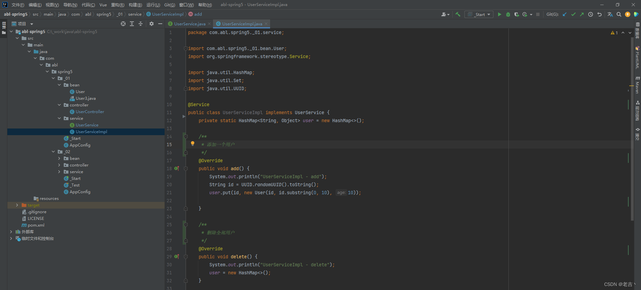Collapse the controller package under _01
The image size is (641, 290).
[59, 105]
